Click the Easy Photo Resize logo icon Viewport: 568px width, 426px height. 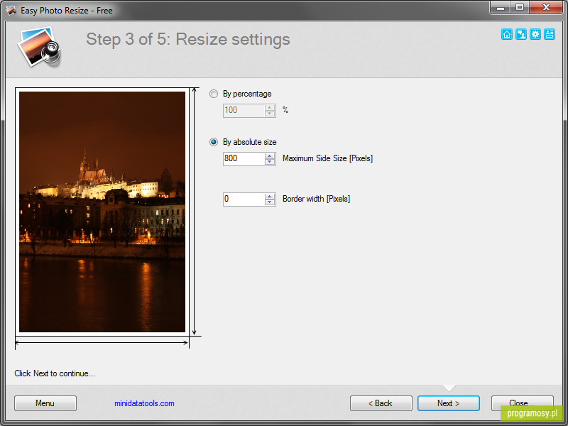(x=39, y=47)
